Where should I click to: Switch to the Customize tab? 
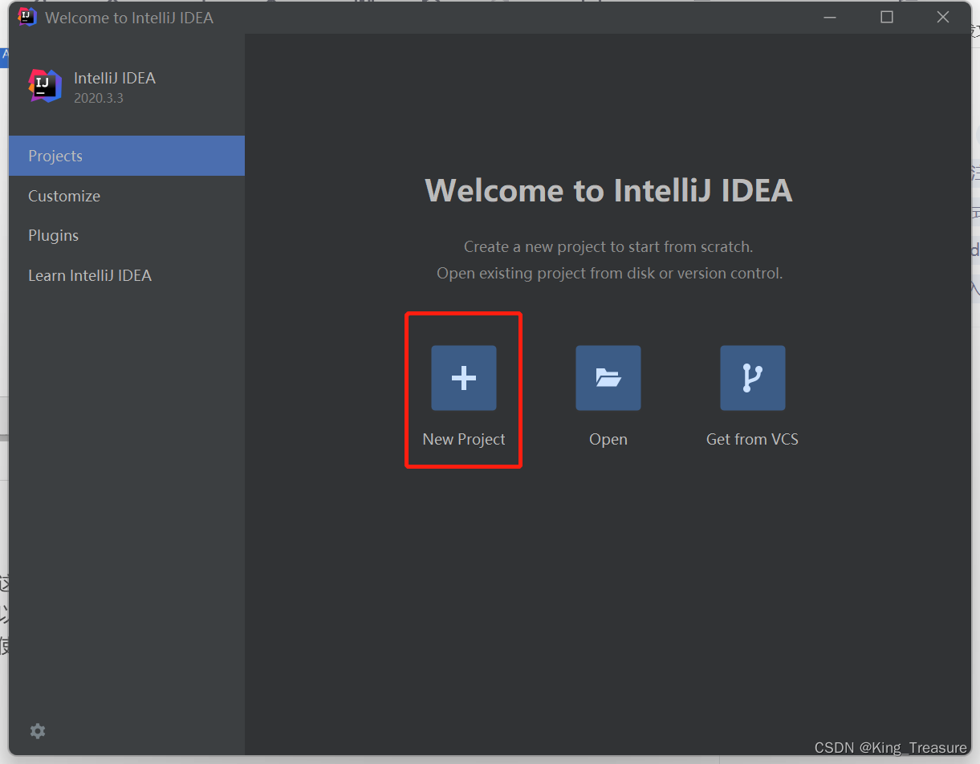pos(127,196)
